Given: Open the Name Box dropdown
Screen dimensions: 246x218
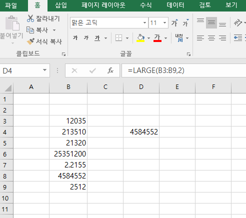Looking at the screenshot, I should click(44, 70).
